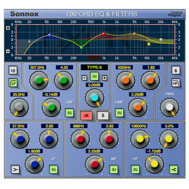
Task: Click the TYPE-3 EQ type display
Action: [x=94, y=67]
